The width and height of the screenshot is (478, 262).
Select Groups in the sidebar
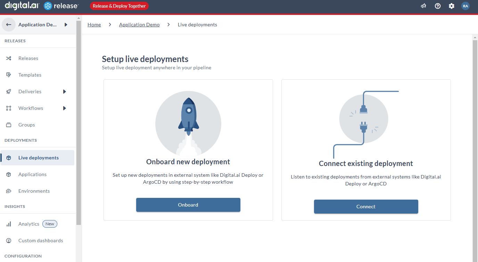coord(27,125)
